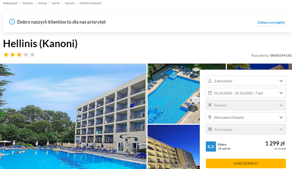Viewport: 292px width, 169px height.
Task: Open the Samolot transport dropdown
Action: 246,105
